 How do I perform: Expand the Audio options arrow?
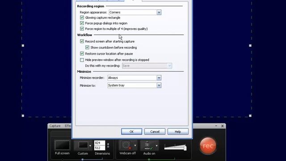tap(157, 146)
